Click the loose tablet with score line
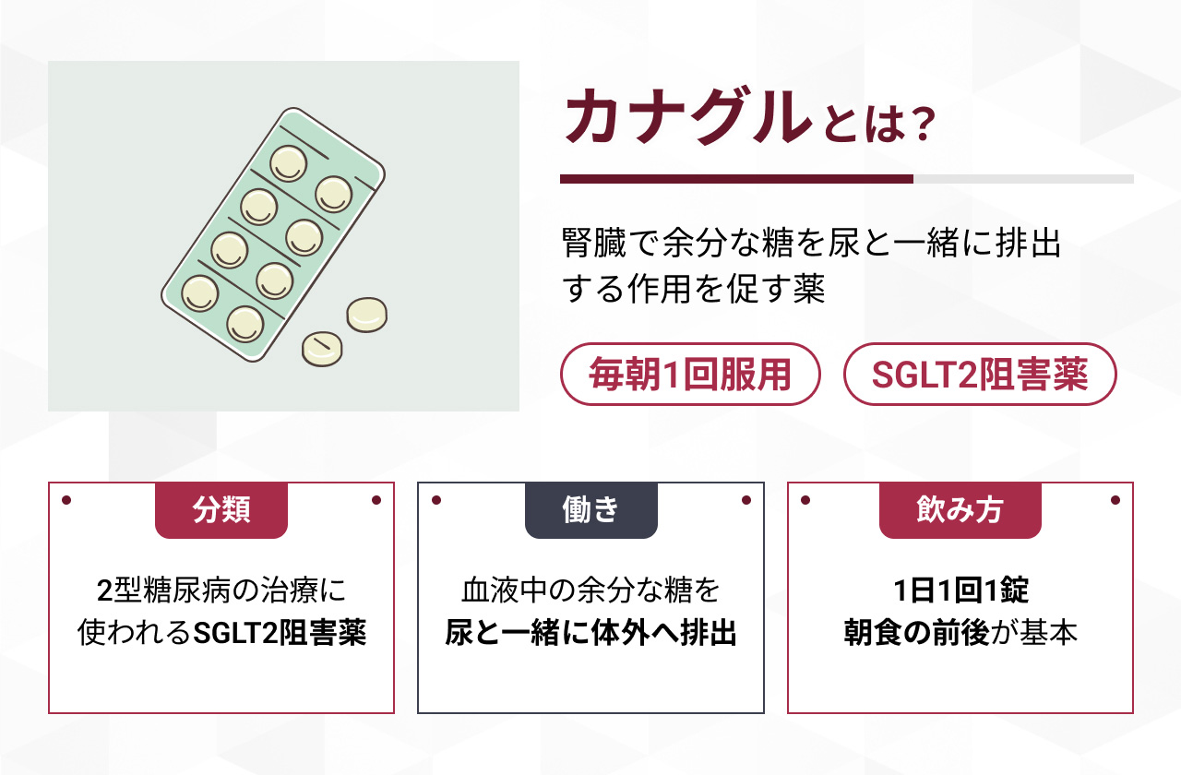The width and height of the screenshot is (1181, 775). 322,349
